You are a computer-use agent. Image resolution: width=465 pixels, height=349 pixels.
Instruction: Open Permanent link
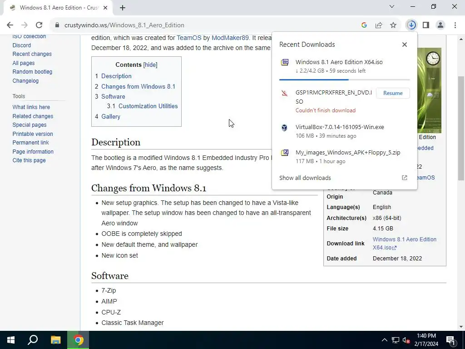(30, 142)
